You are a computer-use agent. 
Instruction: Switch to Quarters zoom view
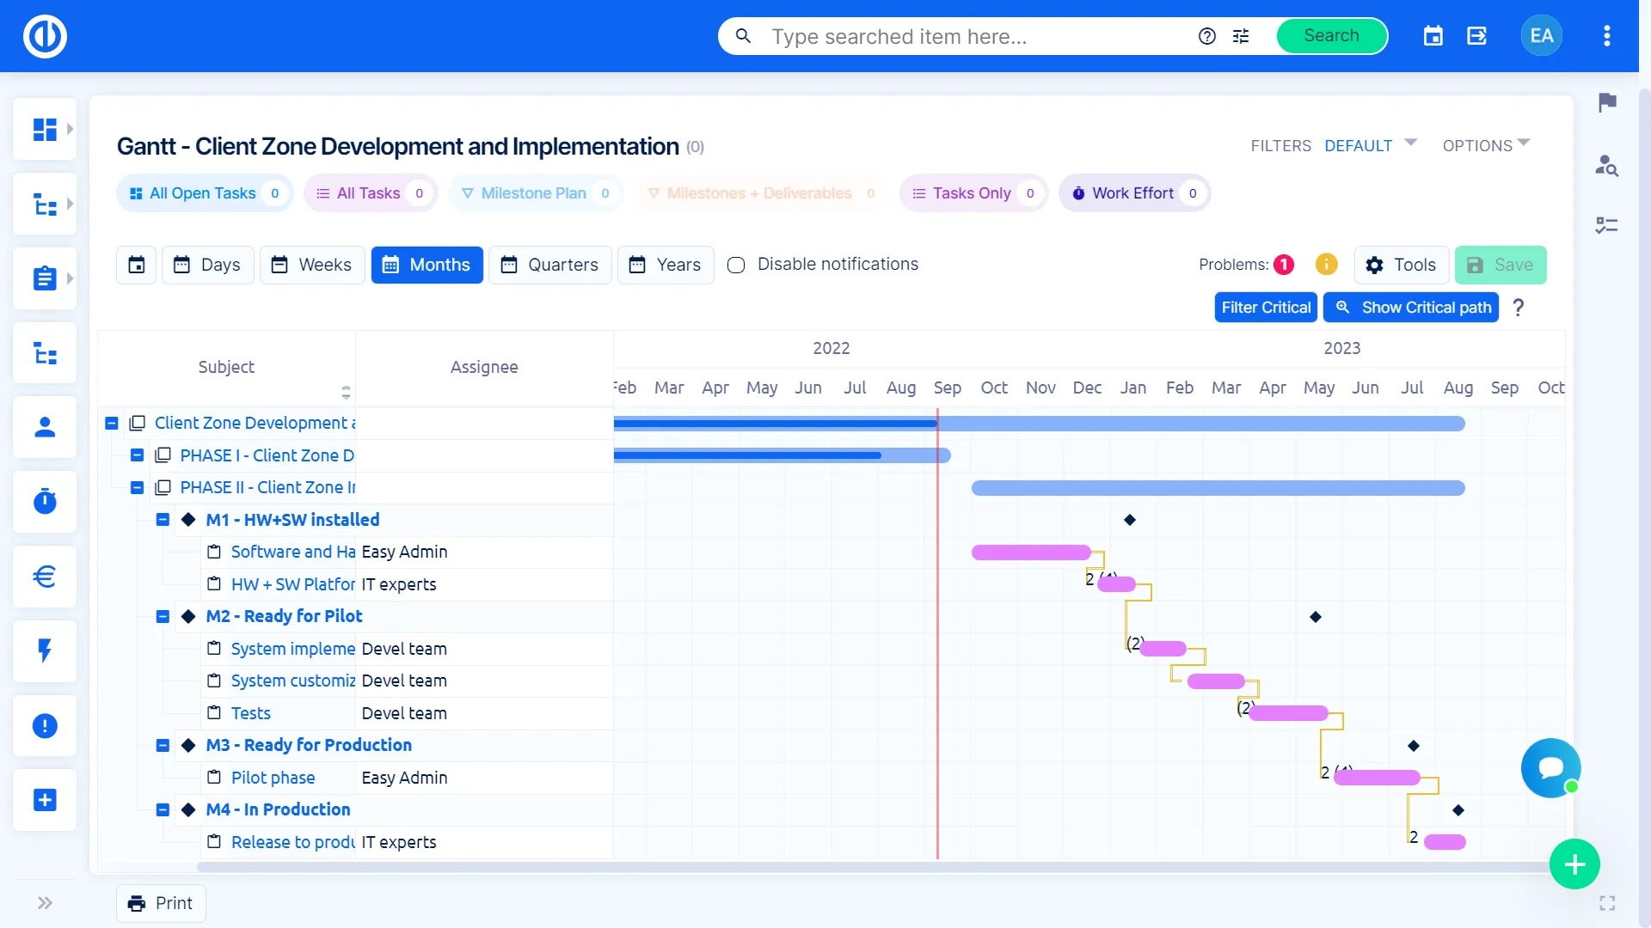(549, 265)
